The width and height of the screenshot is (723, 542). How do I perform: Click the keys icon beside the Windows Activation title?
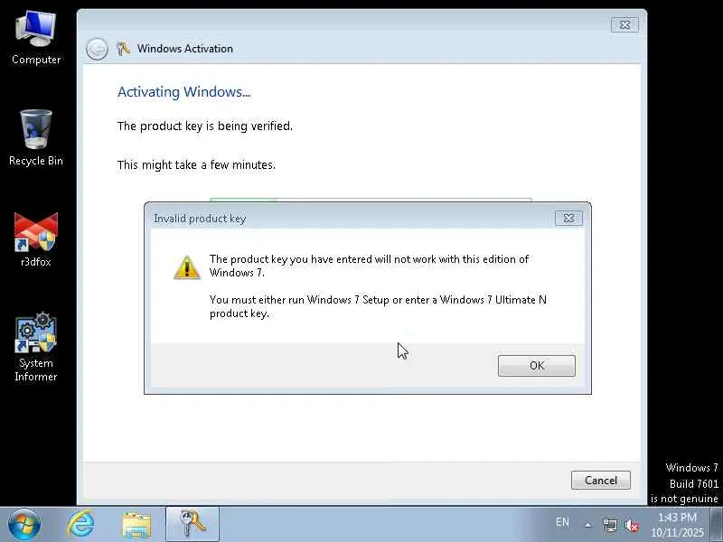click(123, 49)
